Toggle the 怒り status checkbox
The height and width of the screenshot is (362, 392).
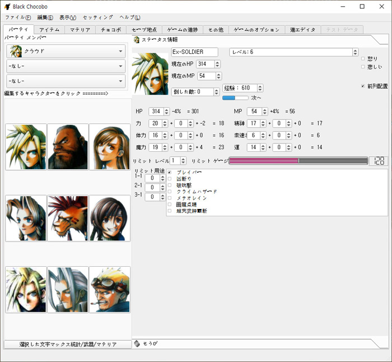coord(363,58)
